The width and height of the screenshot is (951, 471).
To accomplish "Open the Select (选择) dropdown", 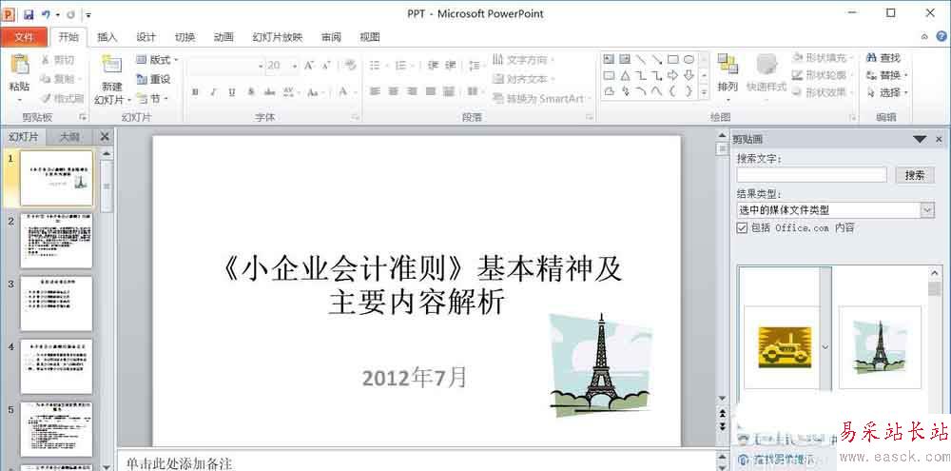I will click(887, 92).
